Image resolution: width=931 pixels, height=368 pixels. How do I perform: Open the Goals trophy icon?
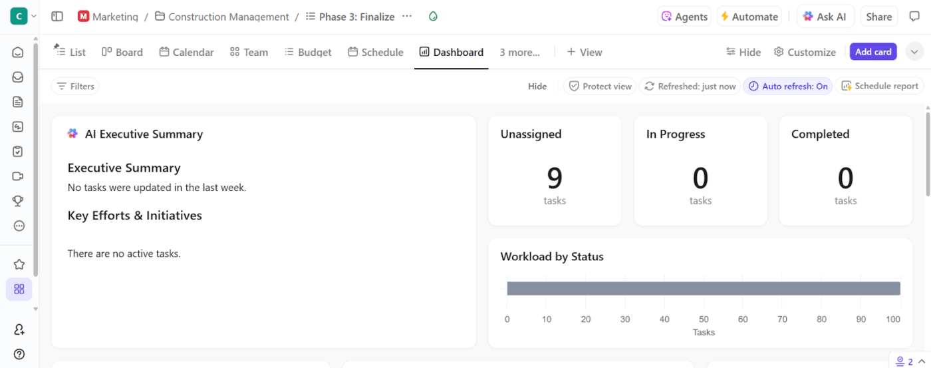(18, 201)
